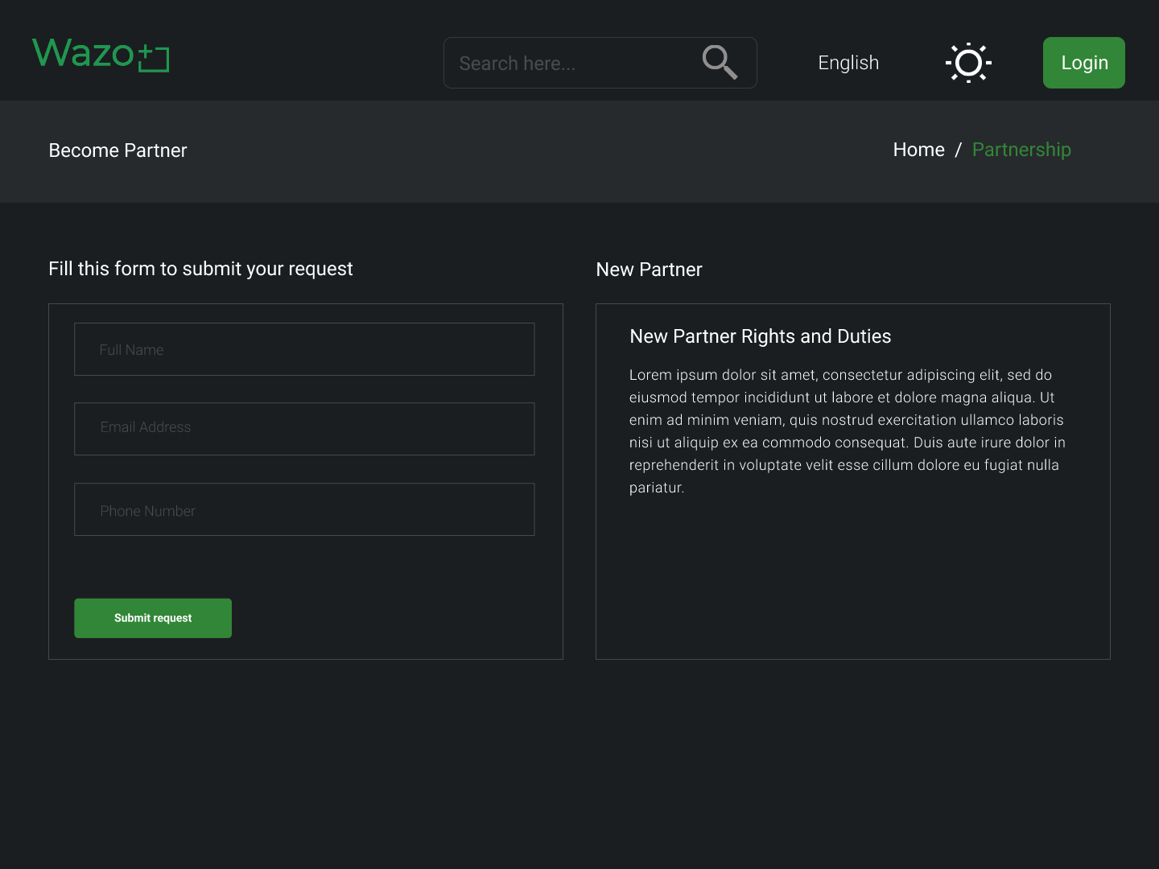Select the Phone Number input field
Screen dimensions: 1159x869
click(304, 509)
